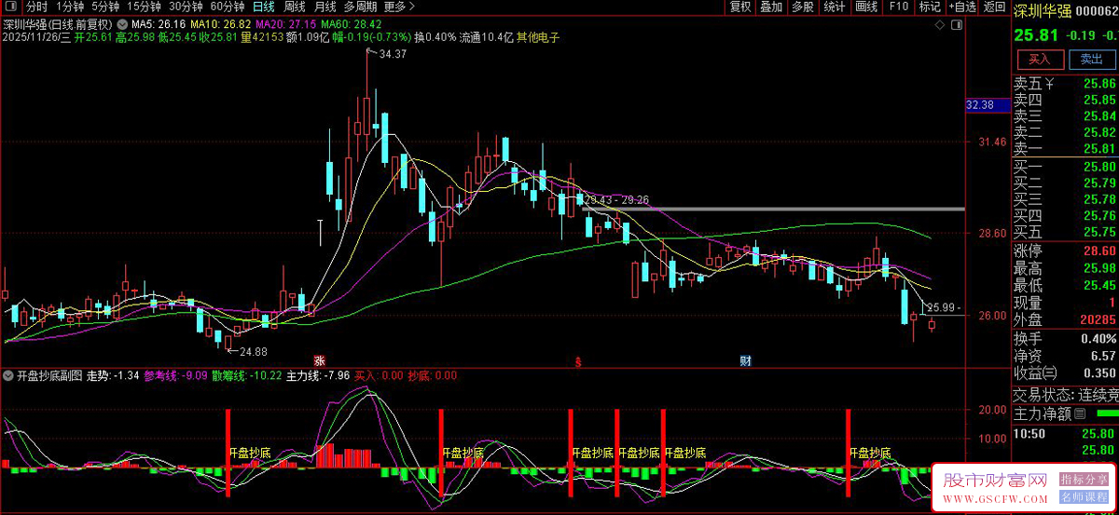Select the 买二 price 25.79
This screenshot has width=1119, height=515.
click(x=1100, y=183)
